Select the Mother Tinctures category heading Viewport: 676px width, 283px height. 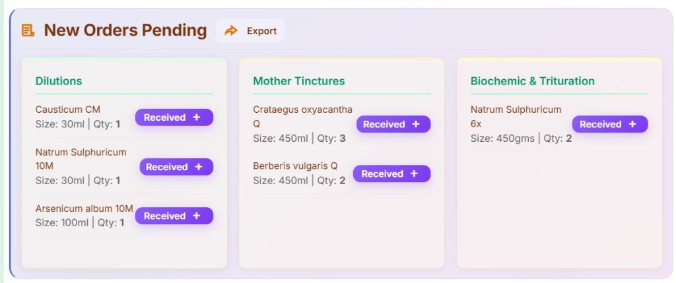(x=298, y=81)
